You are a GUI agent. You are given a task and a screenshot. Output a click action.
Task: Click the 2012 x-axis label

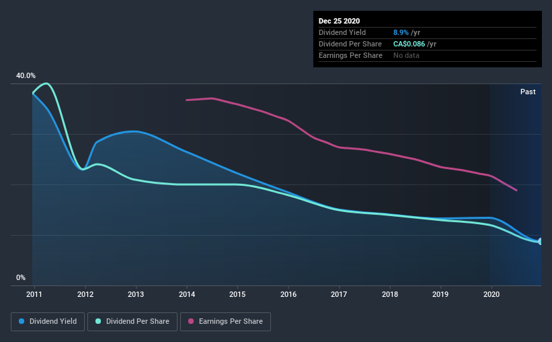[85, 294]
